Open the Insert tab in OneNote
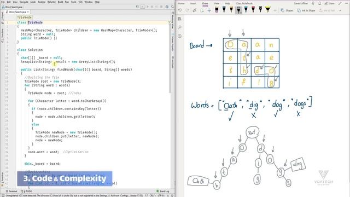The height and width of the screenshot is (197, 350). click(x=193, y=3)
